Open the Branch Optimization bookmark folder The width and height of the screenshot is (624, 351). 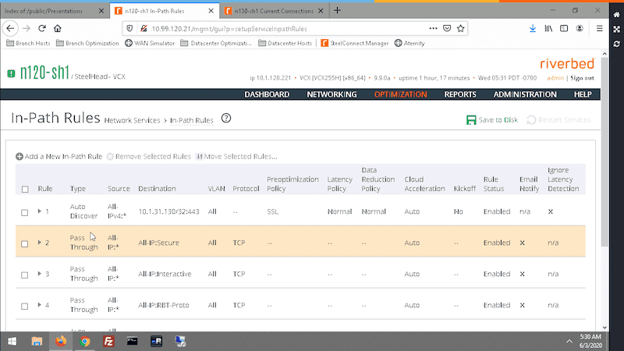[87, 43]
